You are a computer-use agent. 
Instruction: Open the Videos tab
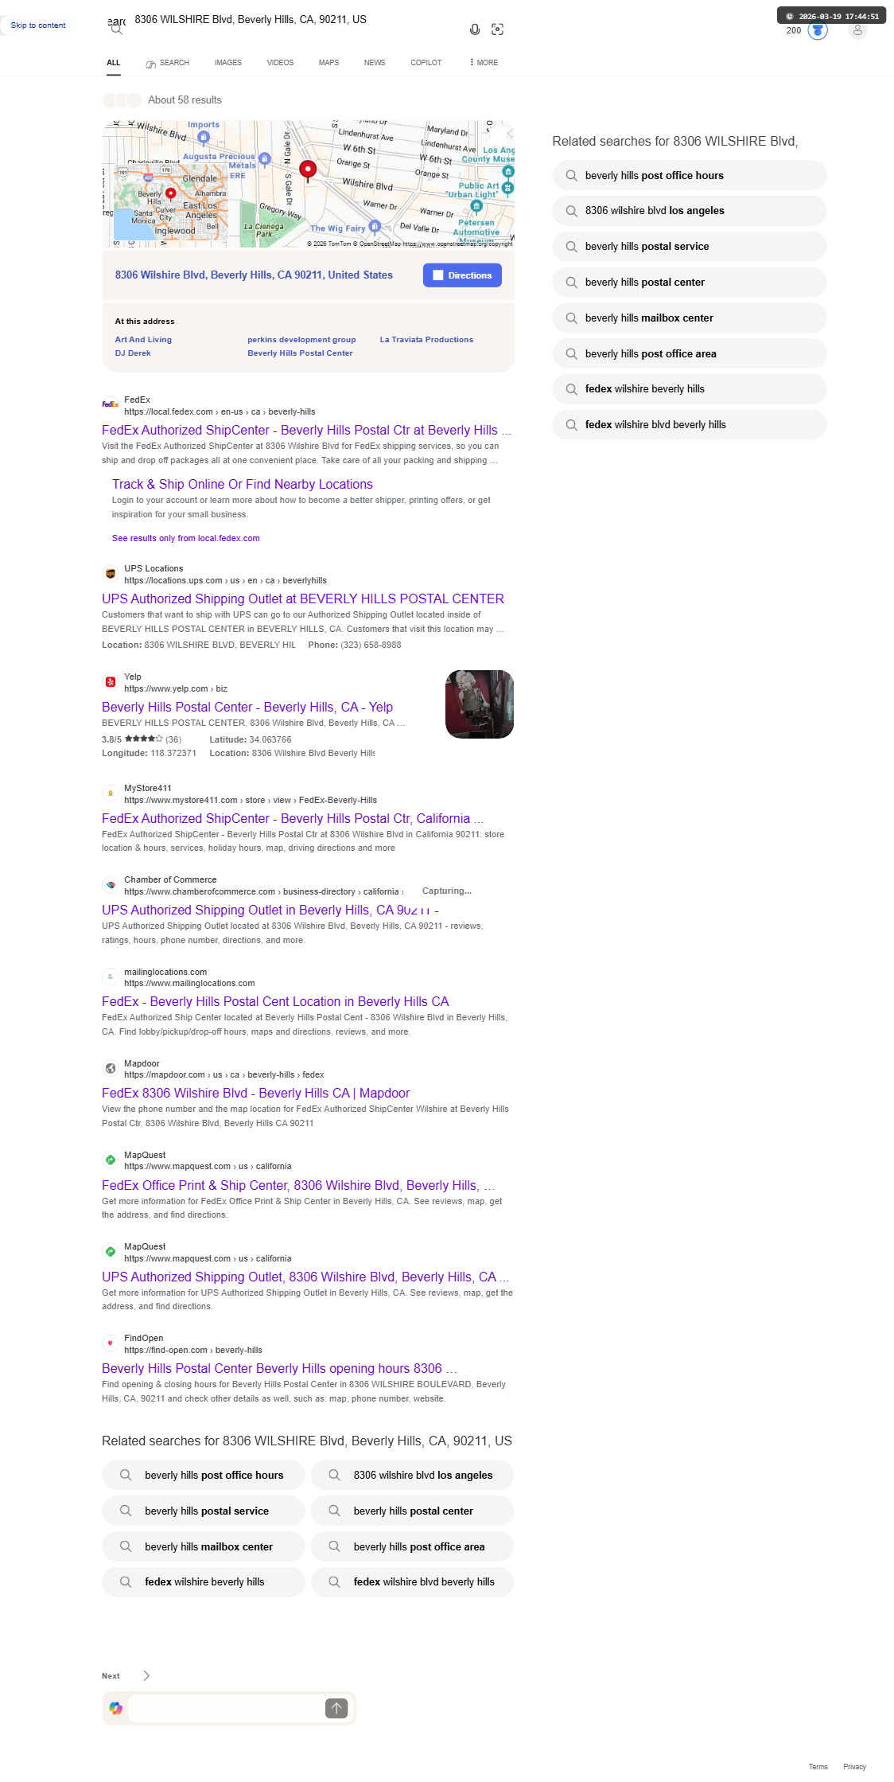point(280,62)
